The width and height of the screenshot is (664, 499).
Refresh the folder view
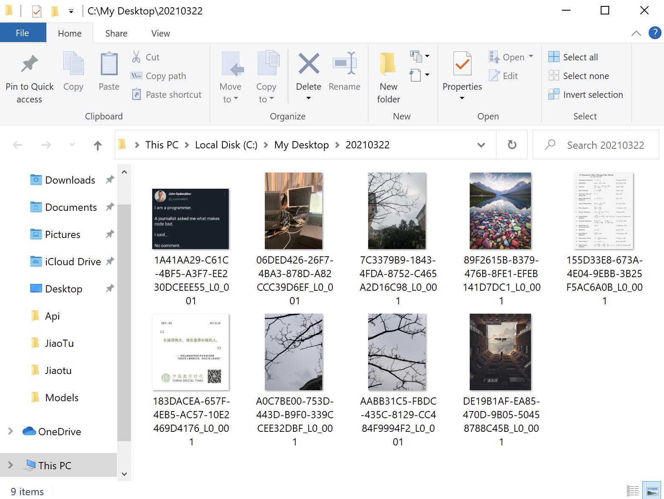click(x=511, y=145)
